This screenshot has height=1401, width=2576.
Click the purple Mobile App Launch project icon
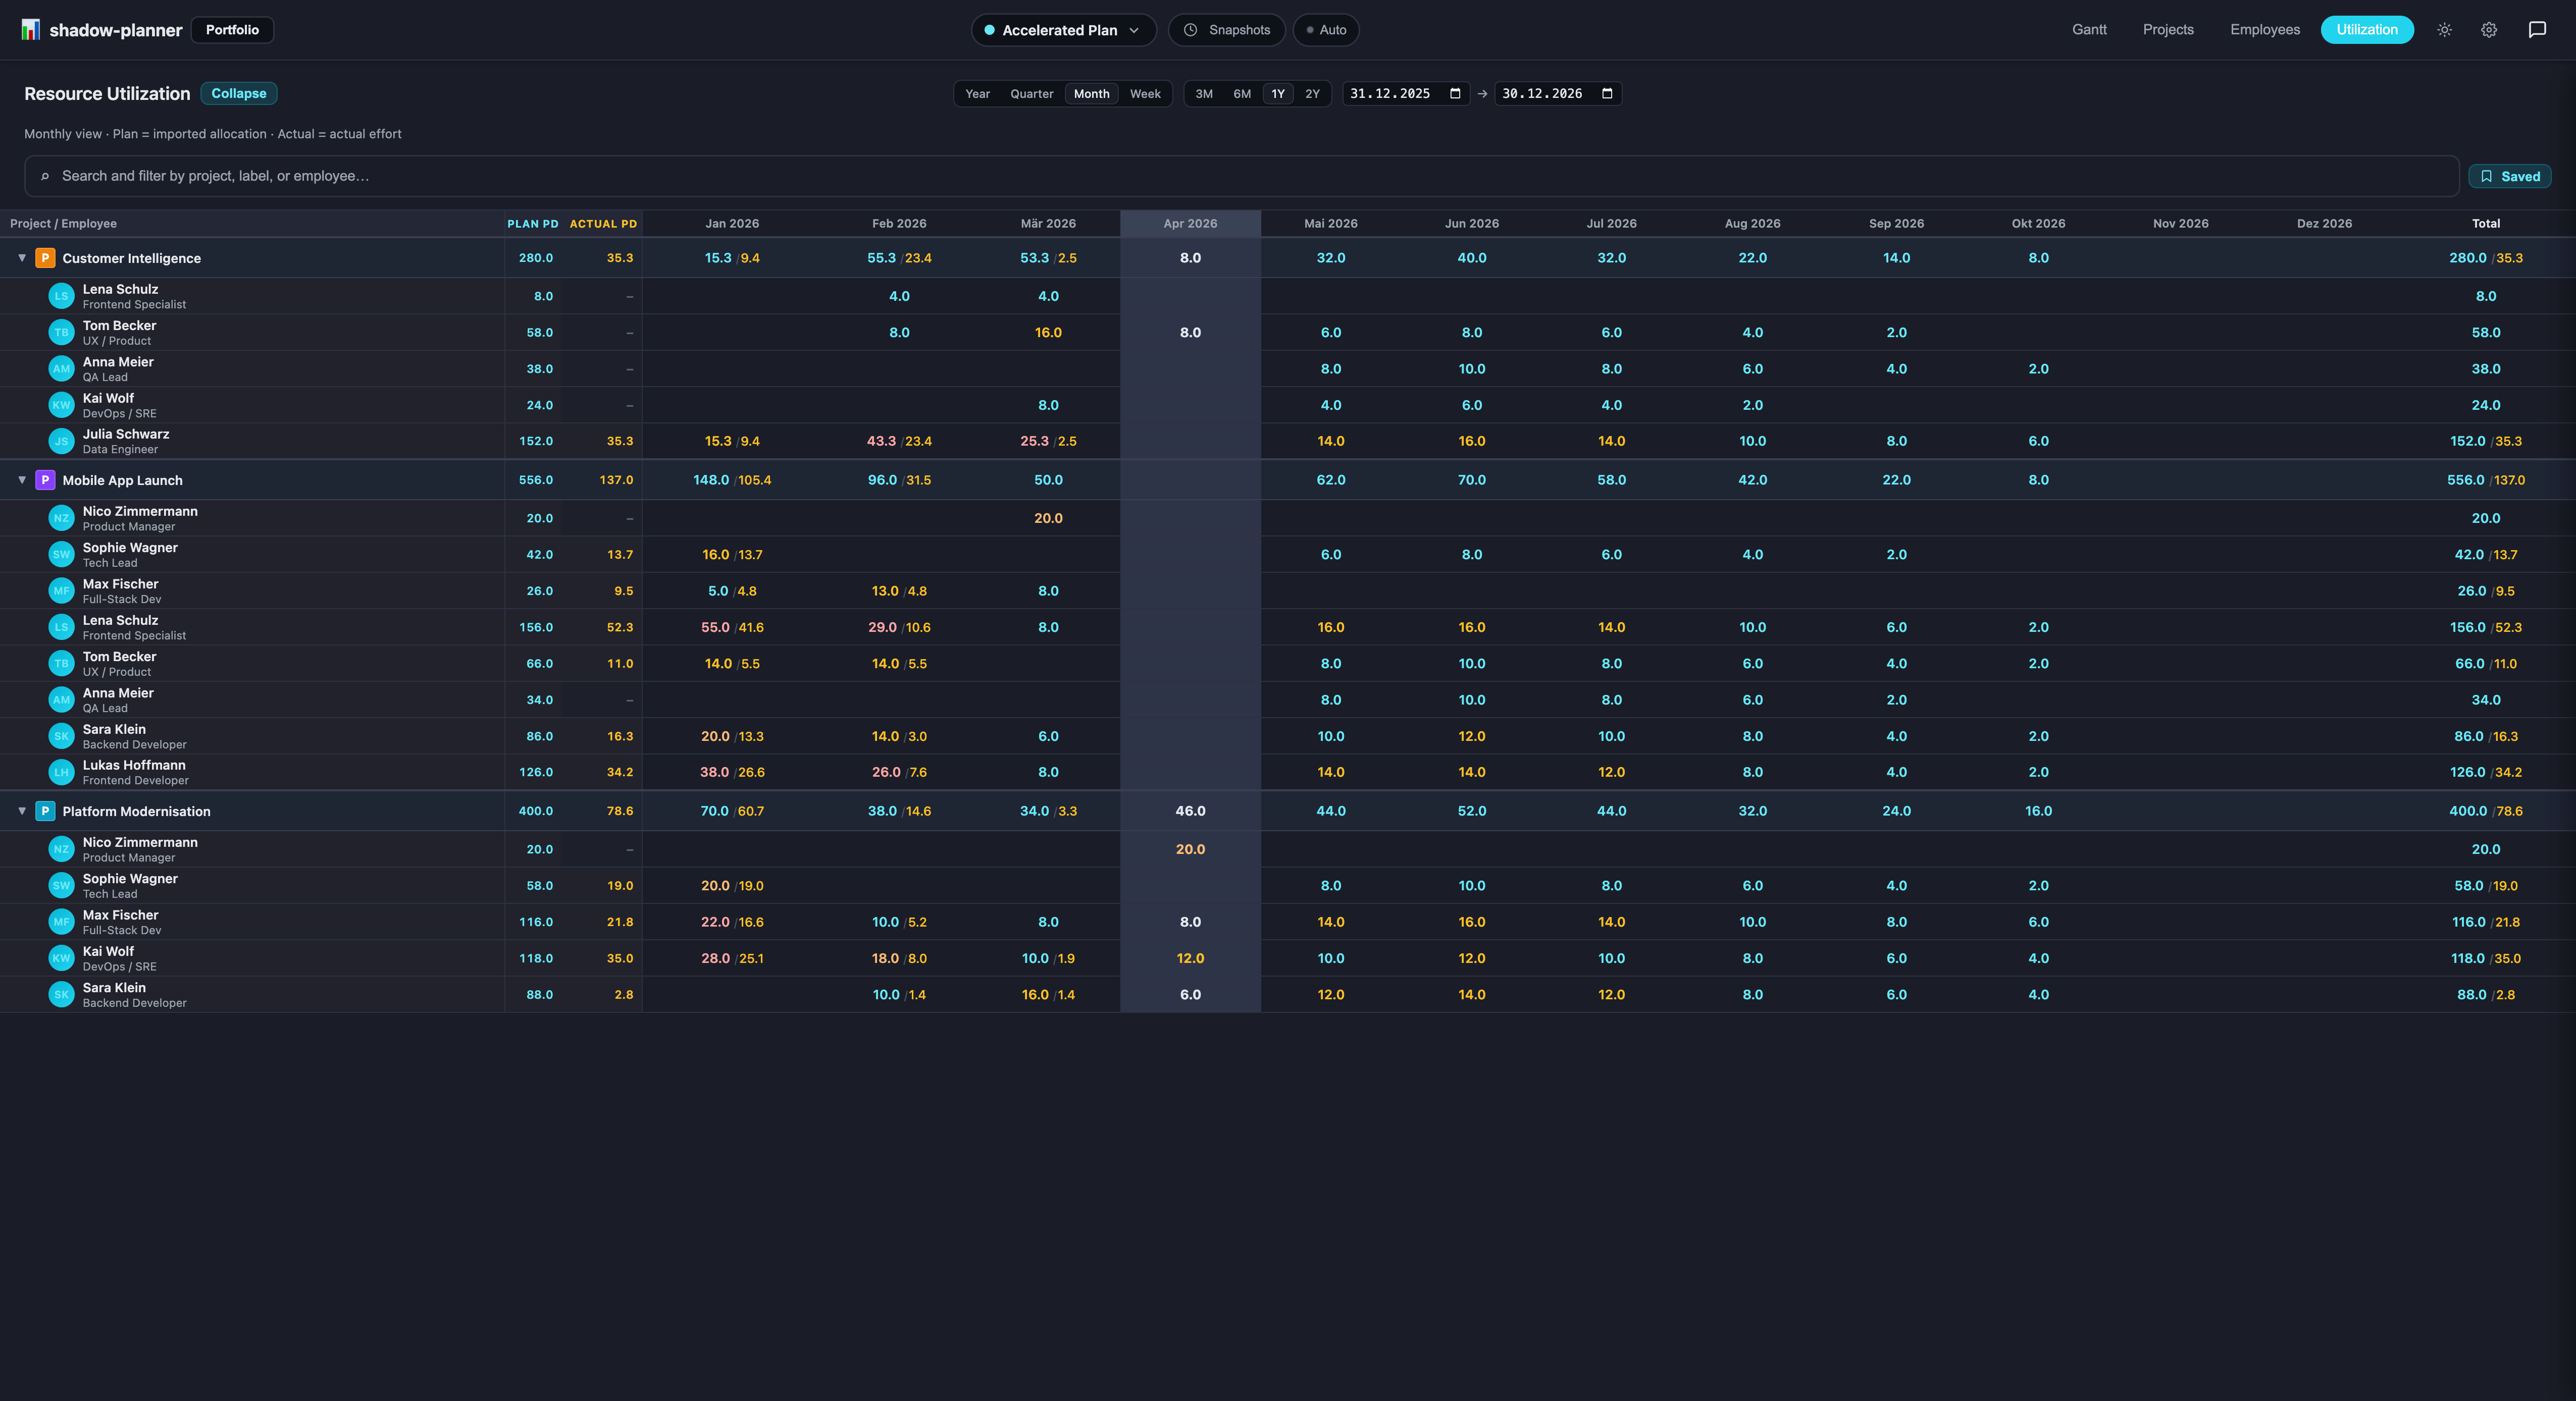click(45, 479)
